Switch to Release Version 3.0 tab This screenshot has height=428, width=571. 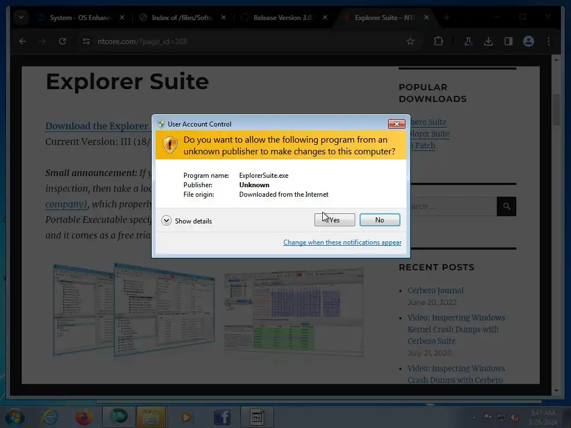click(283, 17)
